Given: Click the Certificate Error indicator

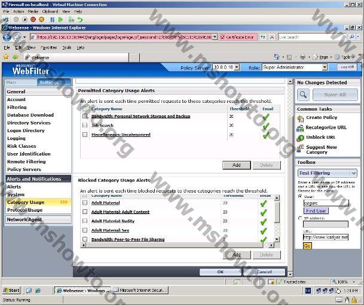Looking at the screenshot, I should 237,37.
